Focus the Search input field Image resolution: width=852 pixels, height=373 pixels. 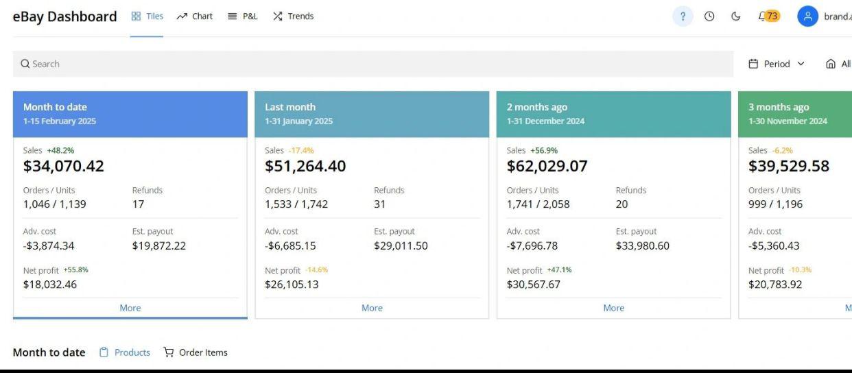pyautogui.click(x=373, y=64)
